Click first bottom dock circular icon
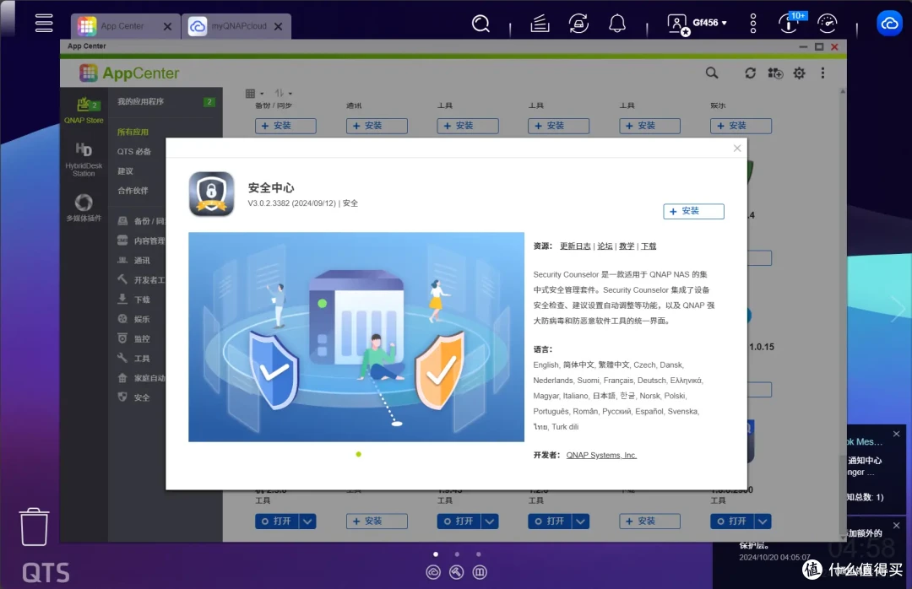 tap(433, 572)
